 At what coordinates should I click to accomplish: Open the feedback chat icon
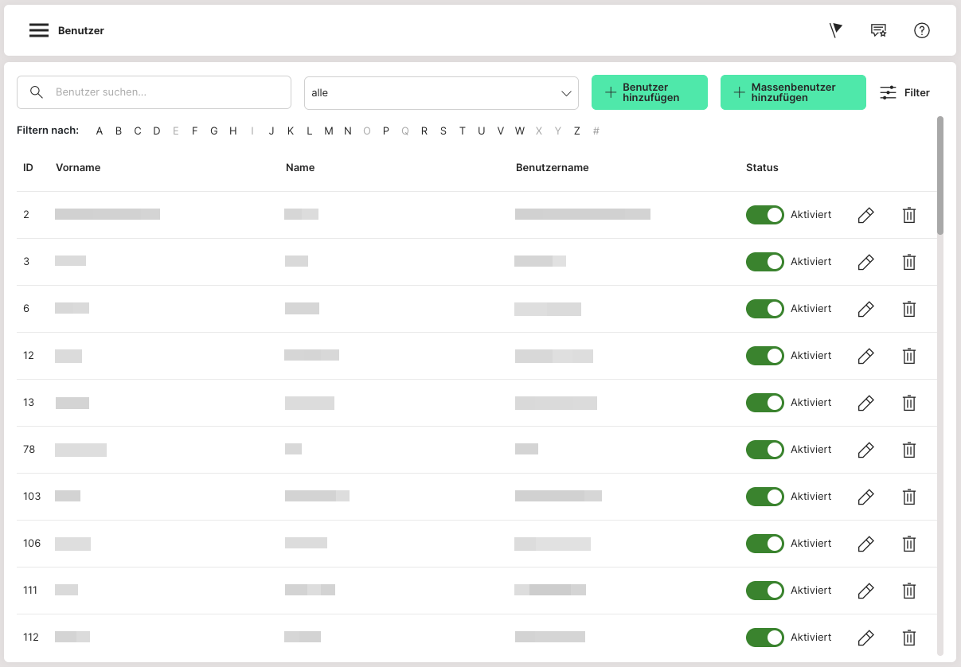coord(878,30)
